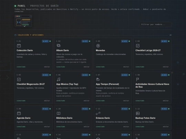Click the Backup Fotos Darío image icon

point(137,113)
